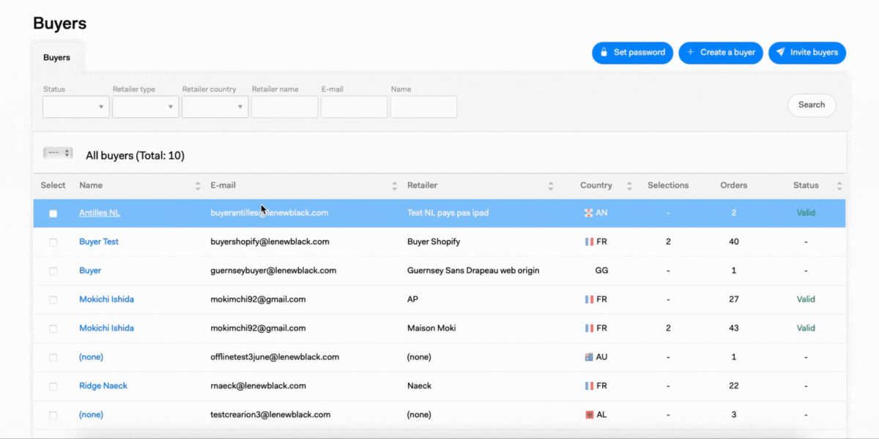Open the Buyer link for Guernsey retailer

tap(90, 270)
